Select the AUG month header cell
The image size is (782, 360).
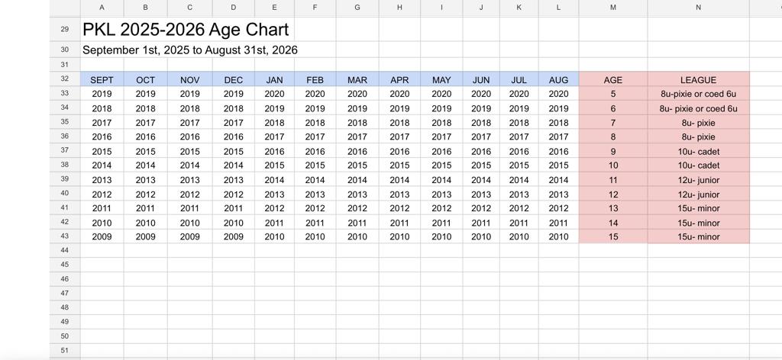[x=558, y=79]
